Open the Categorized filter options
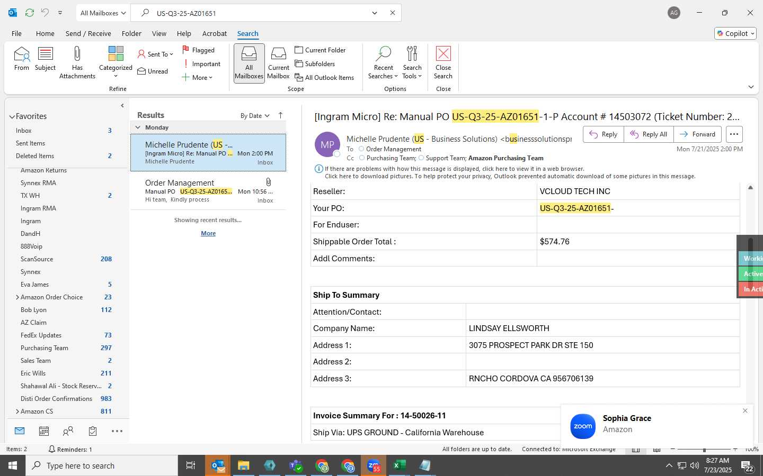 tap(116, 62)
